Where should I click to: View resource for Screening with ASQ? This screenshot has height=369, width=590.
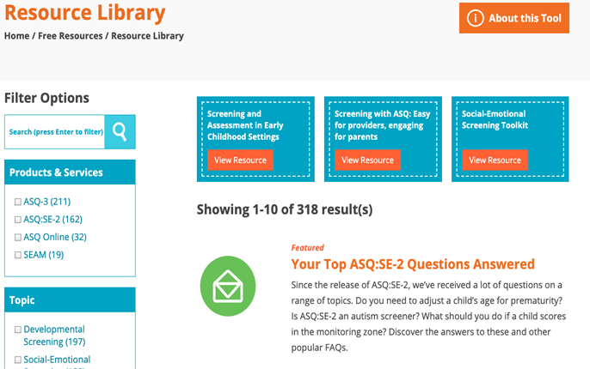(x=367, y=160)
